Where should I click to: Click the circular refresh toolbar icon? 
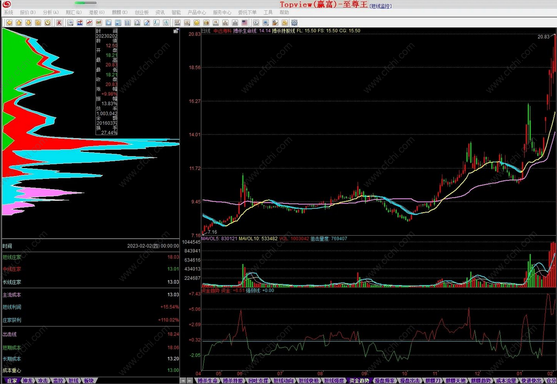click(x=38, y=22)
